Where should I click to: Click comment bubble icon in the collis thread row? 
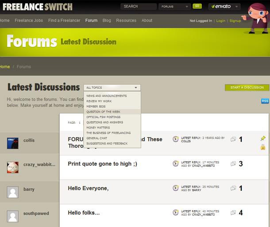click(x=233, y=140)
